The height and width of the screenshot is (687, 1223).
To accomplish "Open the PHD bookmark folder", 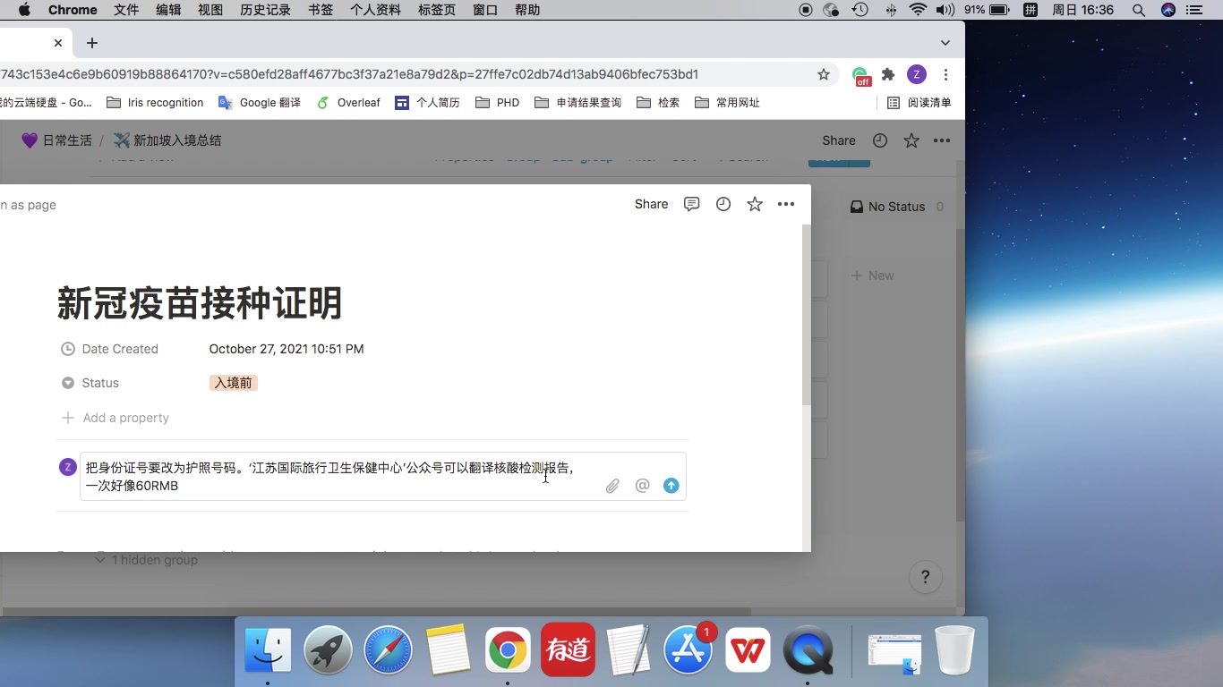I will point(497,103).
